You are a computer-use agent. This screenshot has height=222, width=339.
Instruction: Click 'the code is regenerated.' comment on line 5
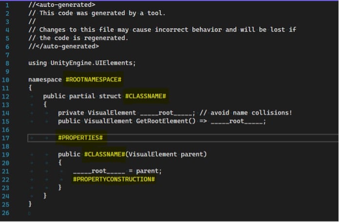point(84,38)
